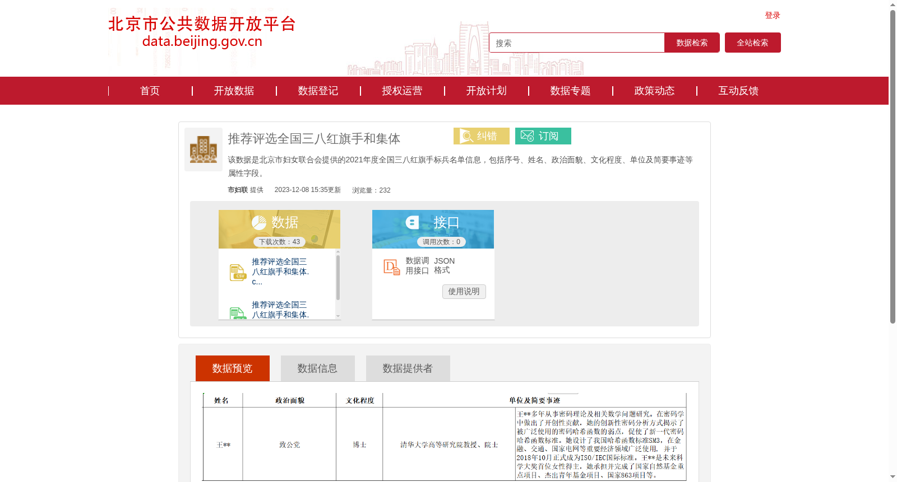Click the 订阅 subscribe button
Image resolution: width=897 pixels, height=482 pixels.
(543, 136)
